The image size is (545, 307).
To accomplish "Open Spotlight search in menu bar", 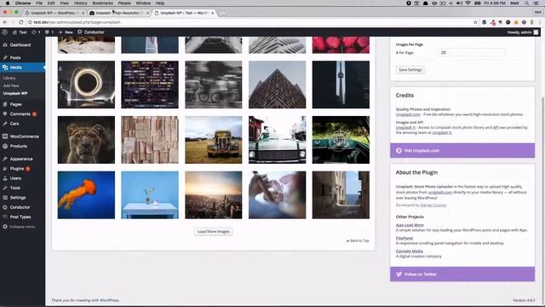I will click(x=527, y=3).
